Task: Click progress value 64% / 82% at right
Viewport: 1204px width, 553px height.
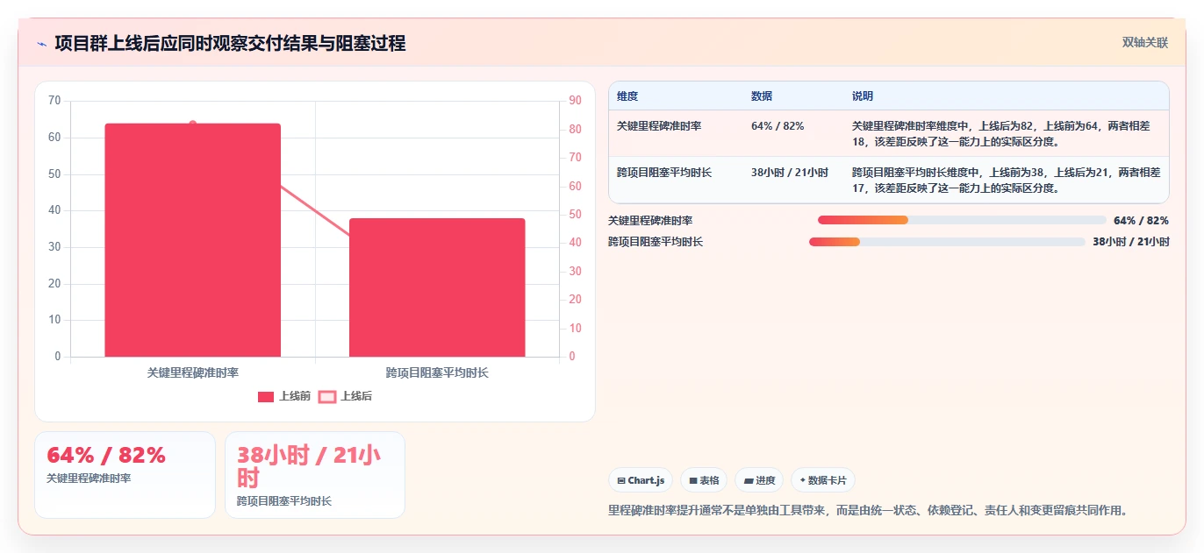Action: [1141, 221]
